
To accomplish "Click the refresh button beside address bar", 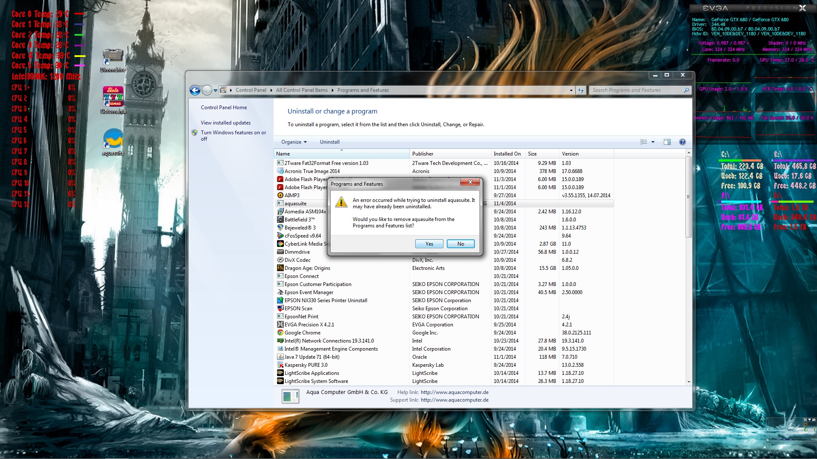I will click(x=581, y=90).
